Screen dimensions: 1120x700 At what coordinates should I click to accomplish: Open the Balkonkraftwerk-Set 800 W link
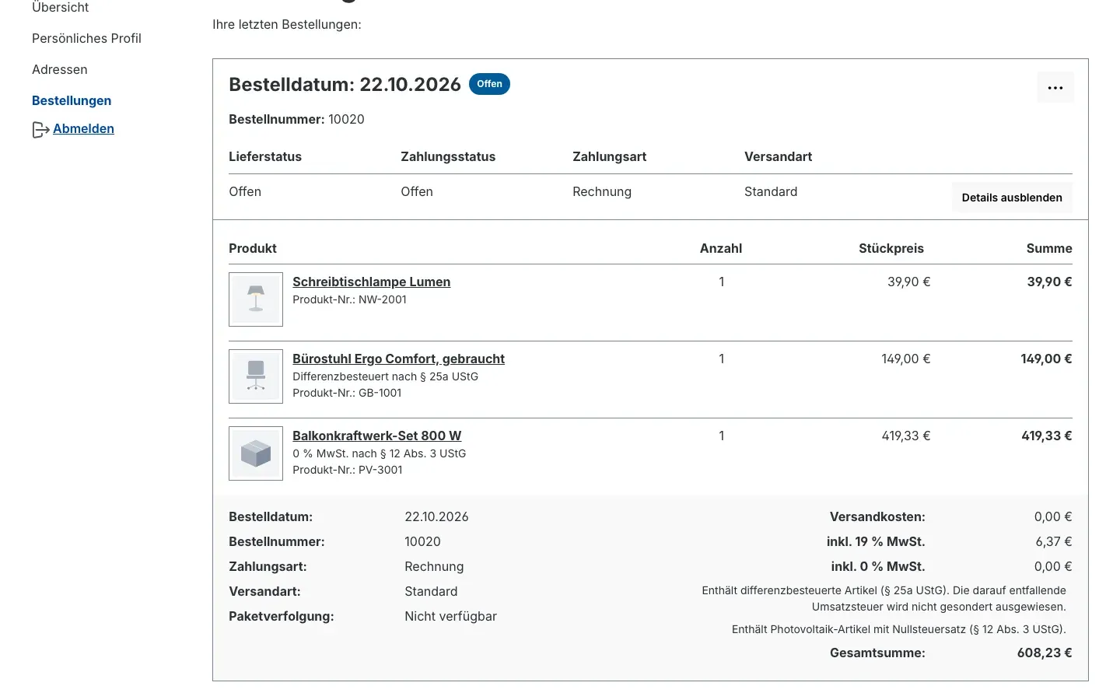point(376,436)
